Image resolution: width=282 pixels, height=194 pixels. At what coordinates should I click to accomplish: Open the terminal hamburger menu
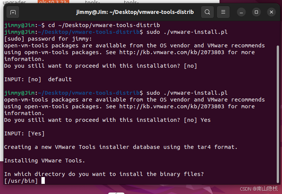point(223,12)
